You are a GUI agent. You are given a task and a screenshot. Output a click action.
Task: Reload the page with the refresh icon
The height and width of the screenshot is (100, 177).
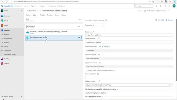pos(7,2)
